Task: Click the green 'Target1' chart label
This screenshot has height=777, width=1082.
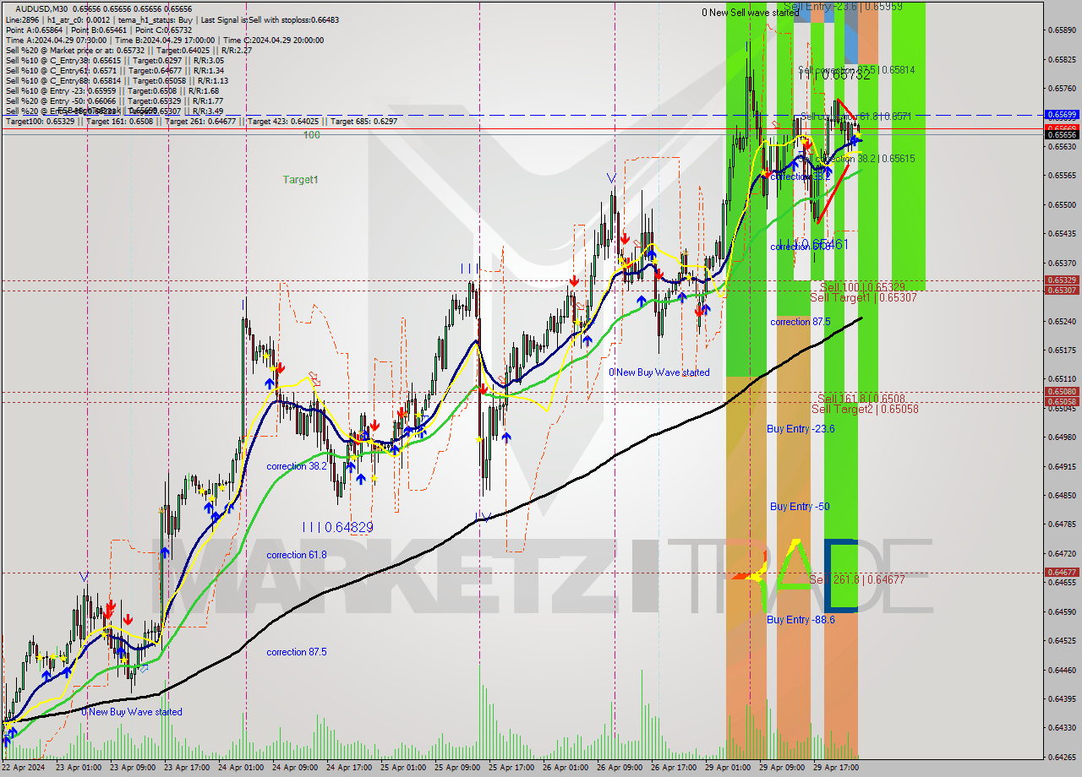Action: point(300,180)
